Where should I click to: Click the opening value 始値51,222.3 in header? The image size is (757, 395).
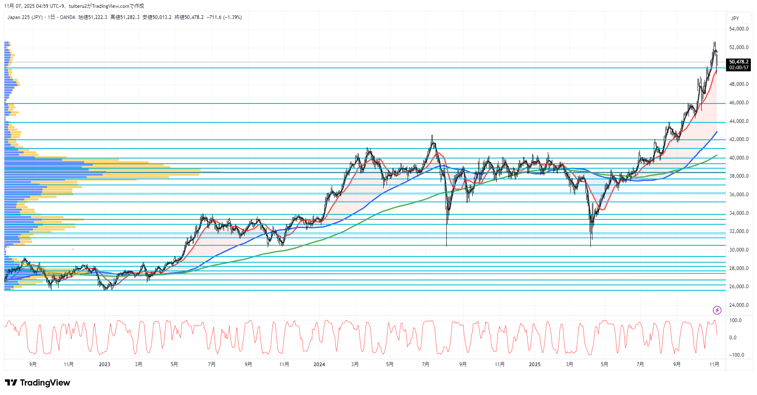click(x=93, y=17)
